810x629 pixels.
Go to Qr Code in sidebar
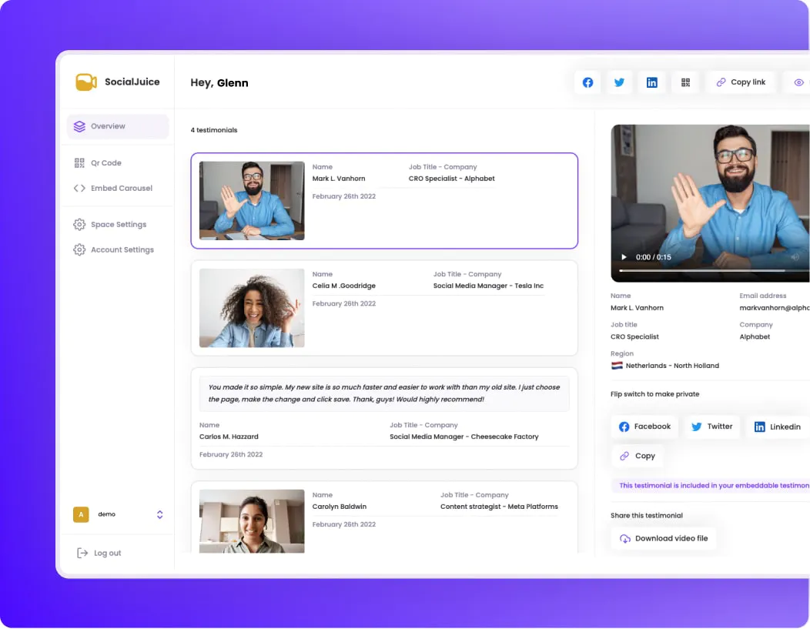tap(105, 163)
